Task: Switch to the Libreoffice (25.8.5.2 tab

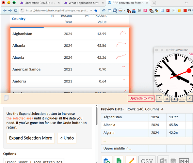Action: (39, 3)
